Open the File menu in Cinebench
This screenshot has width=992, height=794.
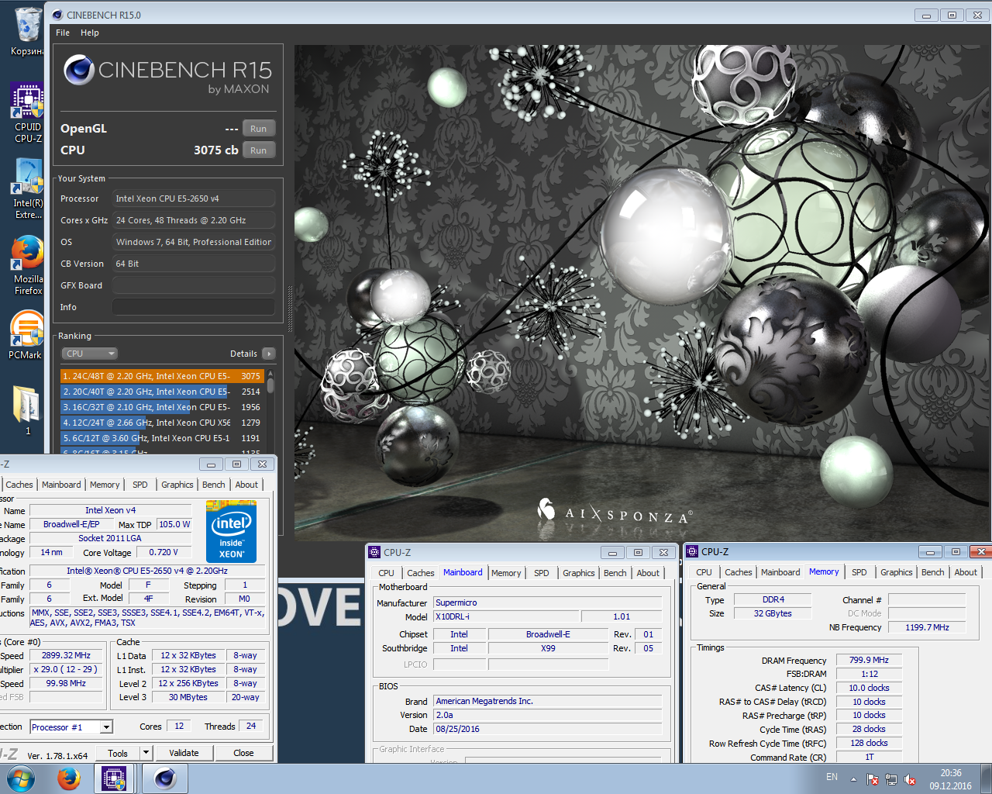coord(63,33)
